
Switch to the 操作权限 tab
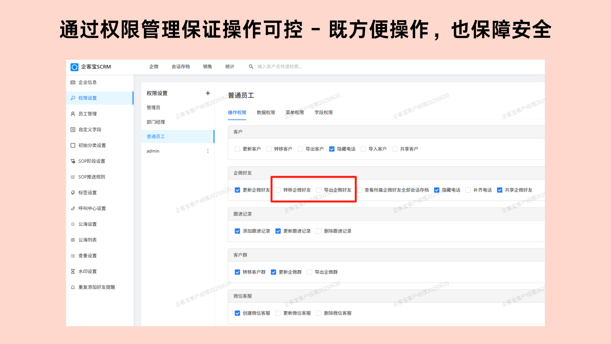tap(237, 112)
